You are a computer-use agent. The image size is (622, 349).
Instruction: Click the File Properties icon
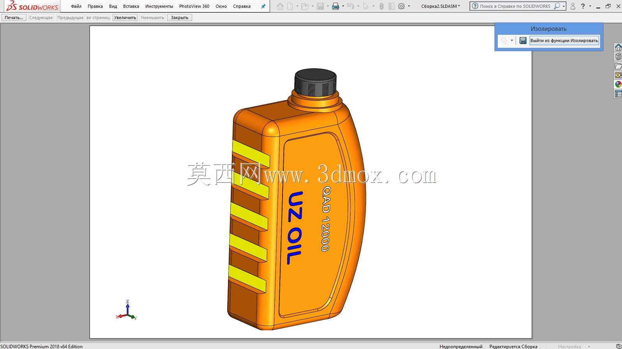coord(392,6)
